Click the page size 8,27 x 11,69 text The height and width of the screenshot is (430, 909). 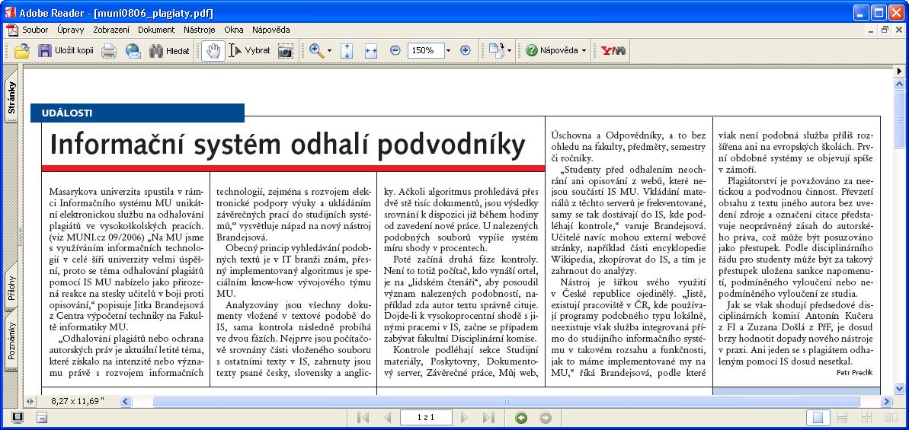point(77,401)
